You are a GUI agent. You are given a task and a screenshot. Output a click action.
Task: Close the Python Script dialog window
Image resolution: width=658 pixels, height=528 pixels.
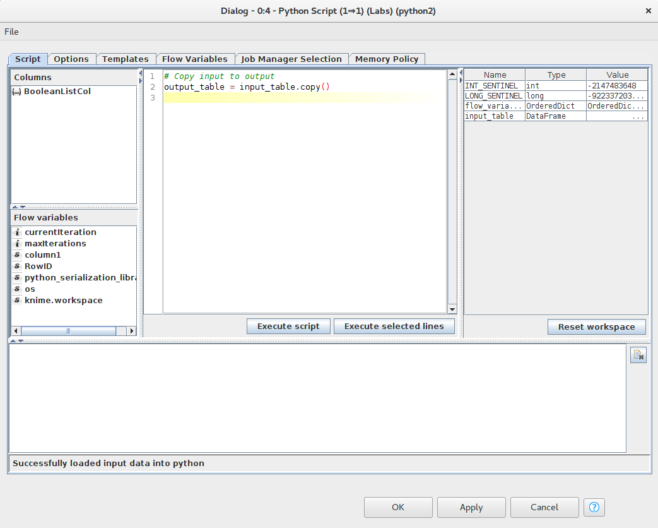tap(649, 11)
